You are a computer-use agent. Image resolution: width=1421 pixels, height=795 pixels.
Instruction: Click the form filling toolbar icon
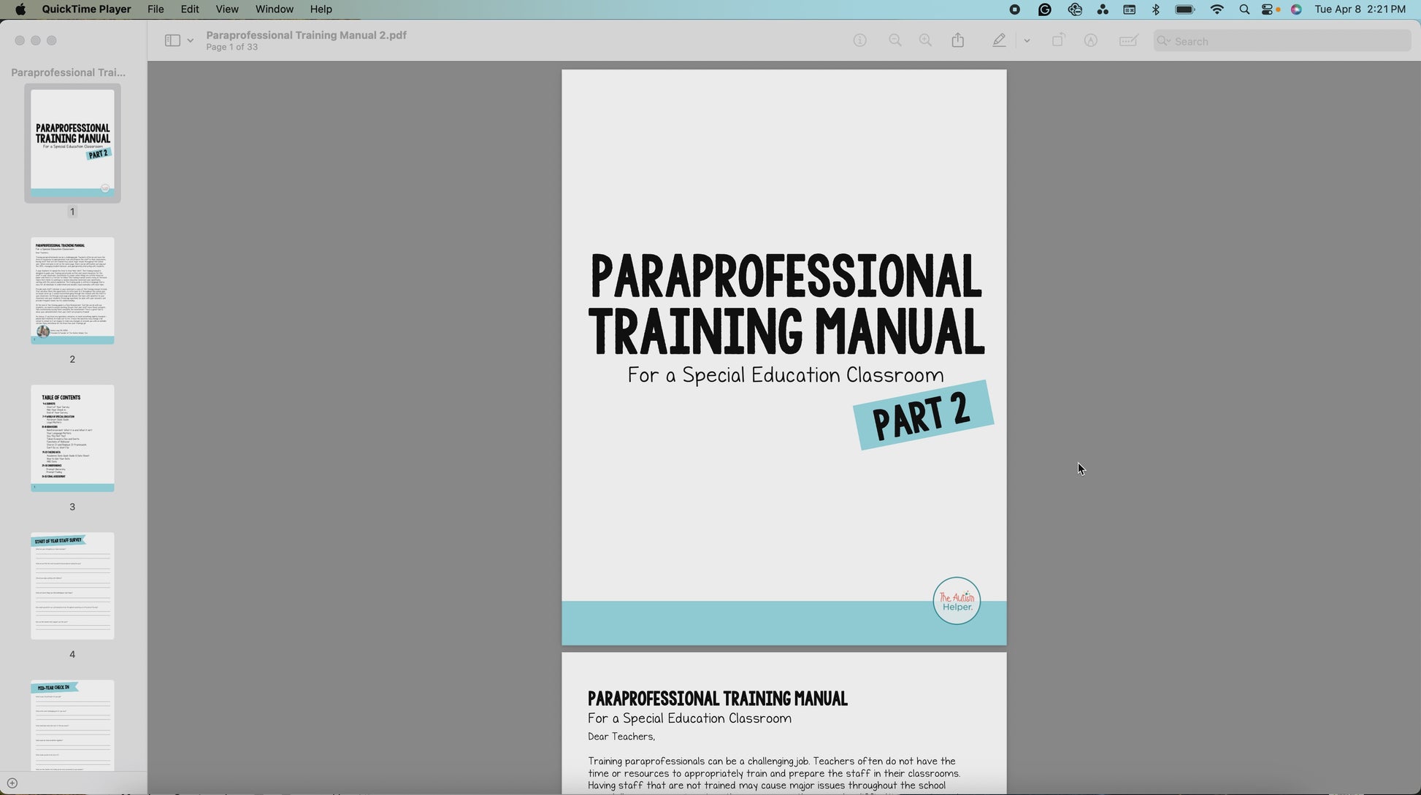click(1128, 41)
